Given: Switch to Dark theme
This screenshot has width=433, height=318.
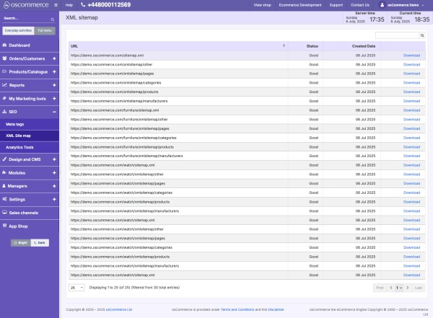Looking at the screenshot, I should pos(40,242).
